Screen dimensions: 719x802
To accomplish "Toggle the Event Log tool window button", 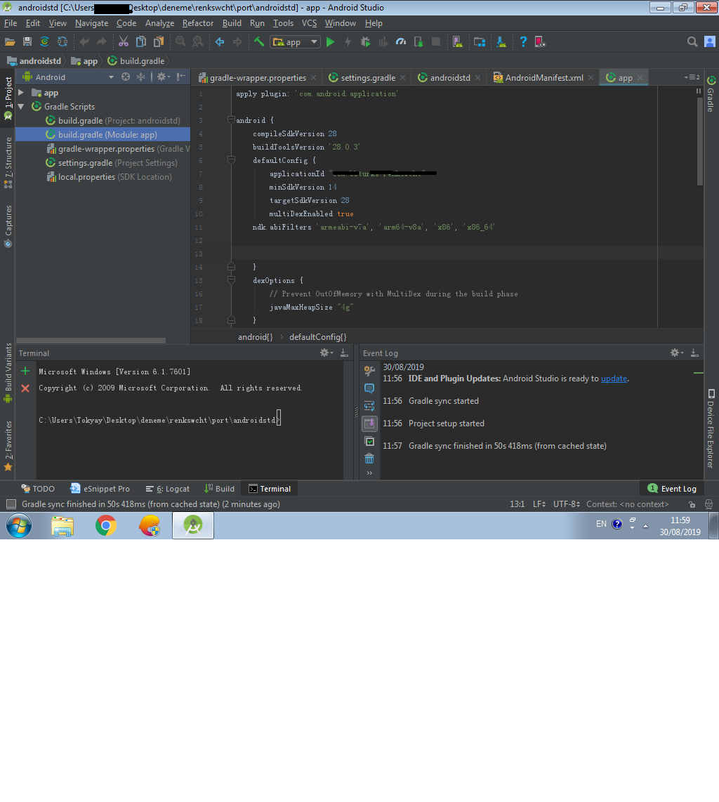I will point(671,489).
